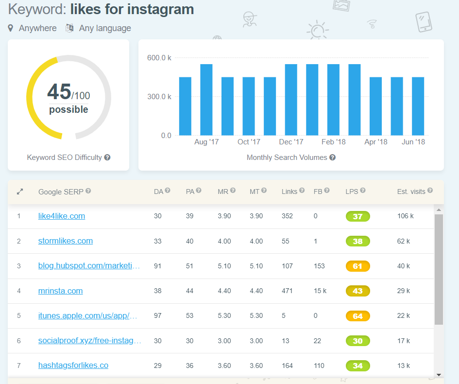Image resolution: width=459 pixels, height=384 pixels.
Task: Click the Jun '18 search volume bar
Action: pos(418,106)
